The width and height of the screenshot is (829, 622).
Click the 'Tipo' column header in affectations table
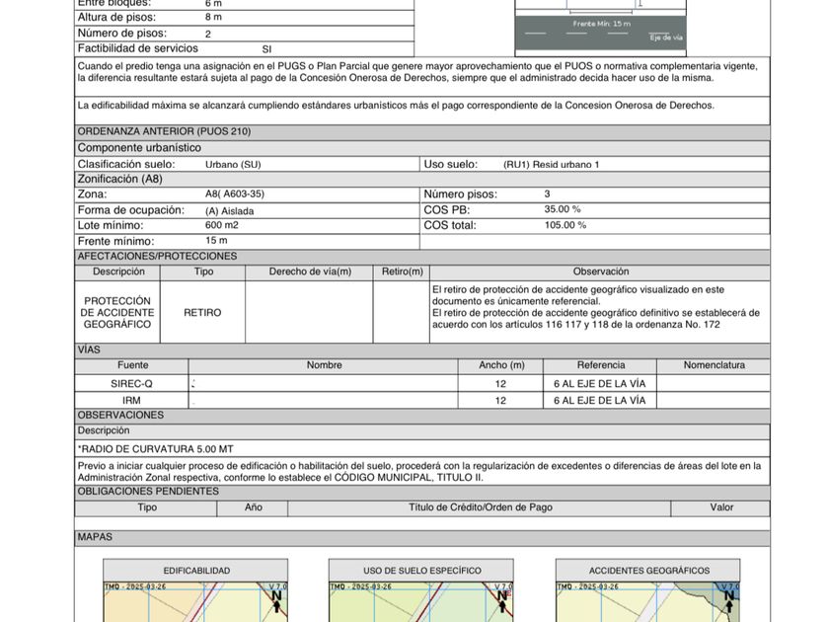[x=203, y=272]
